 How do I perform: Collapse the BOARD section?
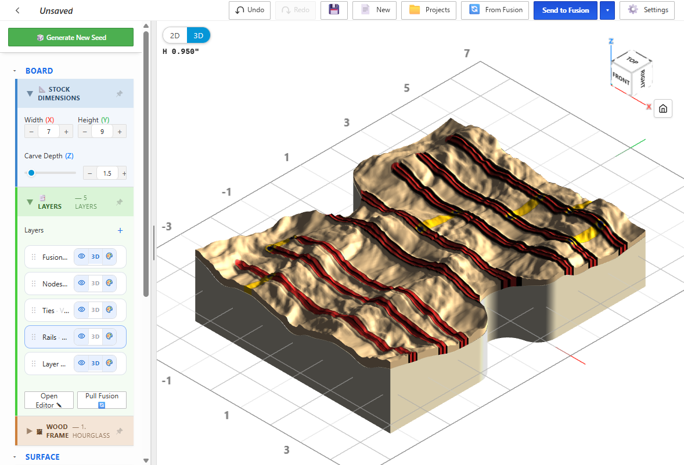point(15,71)
